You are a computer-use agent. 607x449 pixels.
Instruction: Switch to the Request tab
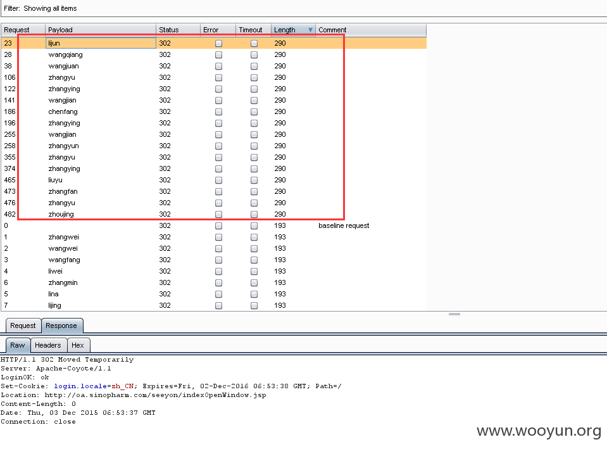pos(23,326)
